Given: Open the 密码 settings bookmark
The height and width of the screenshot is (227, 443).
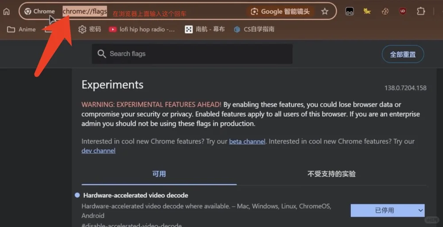Looking at the screenshot, I should pyautogui.click(x=89, y=29).
